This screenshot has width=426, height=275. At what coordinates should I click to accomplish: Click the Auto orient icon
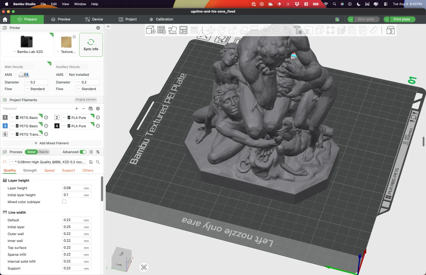(x=173, y=30)
